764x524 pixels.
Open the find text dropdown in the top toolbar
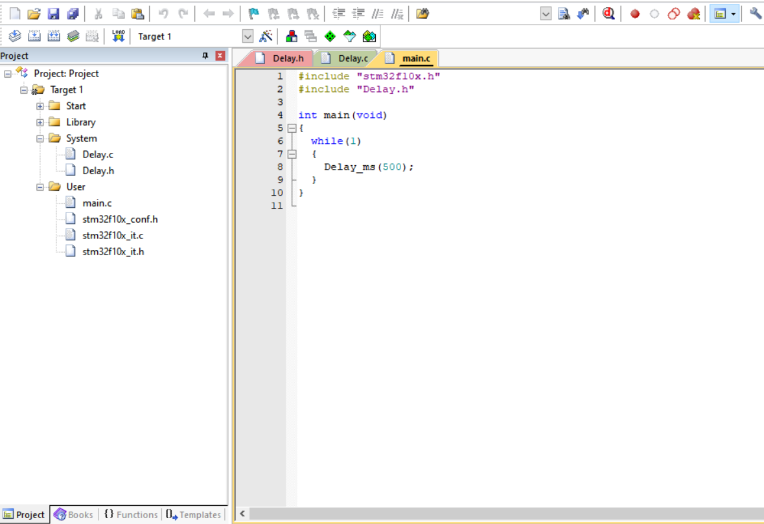pos(546,14)
